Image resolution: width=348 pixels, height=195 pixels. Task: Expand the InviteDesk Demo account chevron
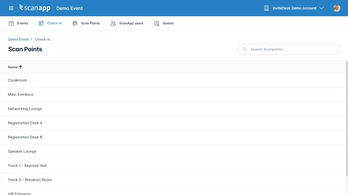pyautogui.click(x=322, y=8)
